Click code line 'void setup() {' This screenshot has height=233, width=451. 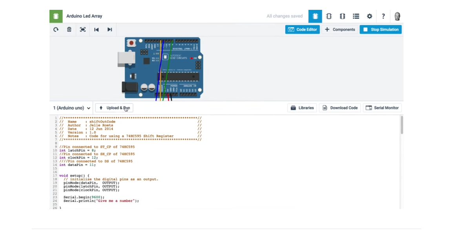coord(74,176)
